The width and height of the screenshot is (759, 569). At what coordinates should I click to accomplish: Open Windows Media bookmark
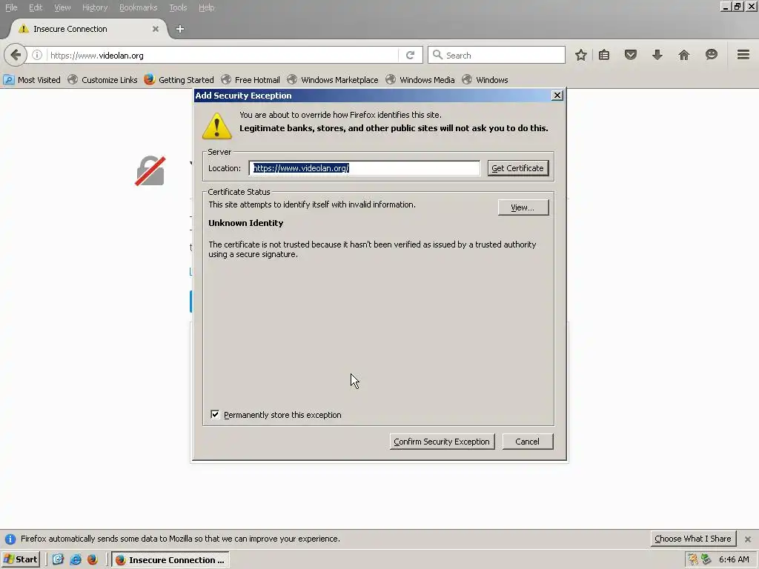click(x=420, y=80)
